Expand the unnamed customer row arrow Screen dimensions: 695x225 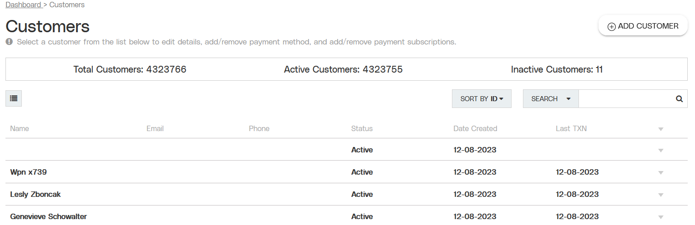pos(661,150)
